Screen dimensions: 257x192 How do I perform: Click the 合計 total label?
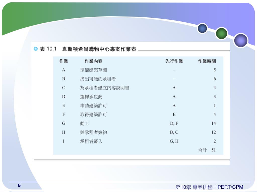pyautogui.click(x=203, y=150)
